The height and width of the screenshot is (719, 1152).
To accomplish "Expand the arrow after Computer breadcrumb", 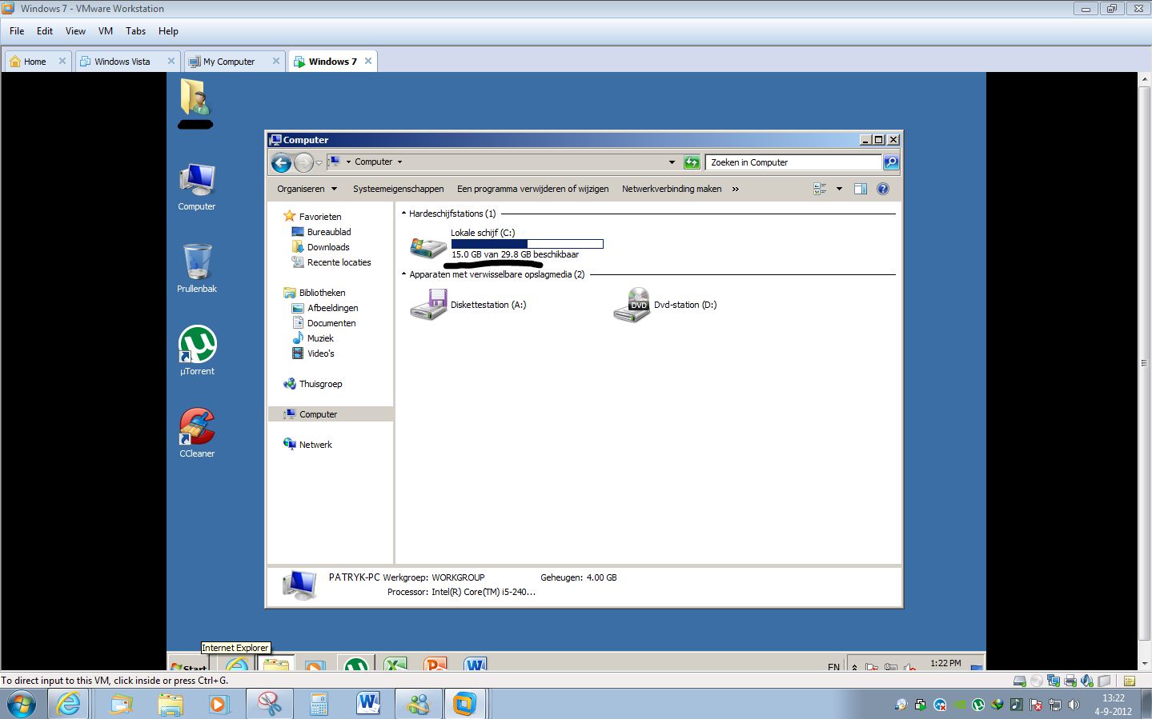I will pyautogui.click(x=399, y=162).
